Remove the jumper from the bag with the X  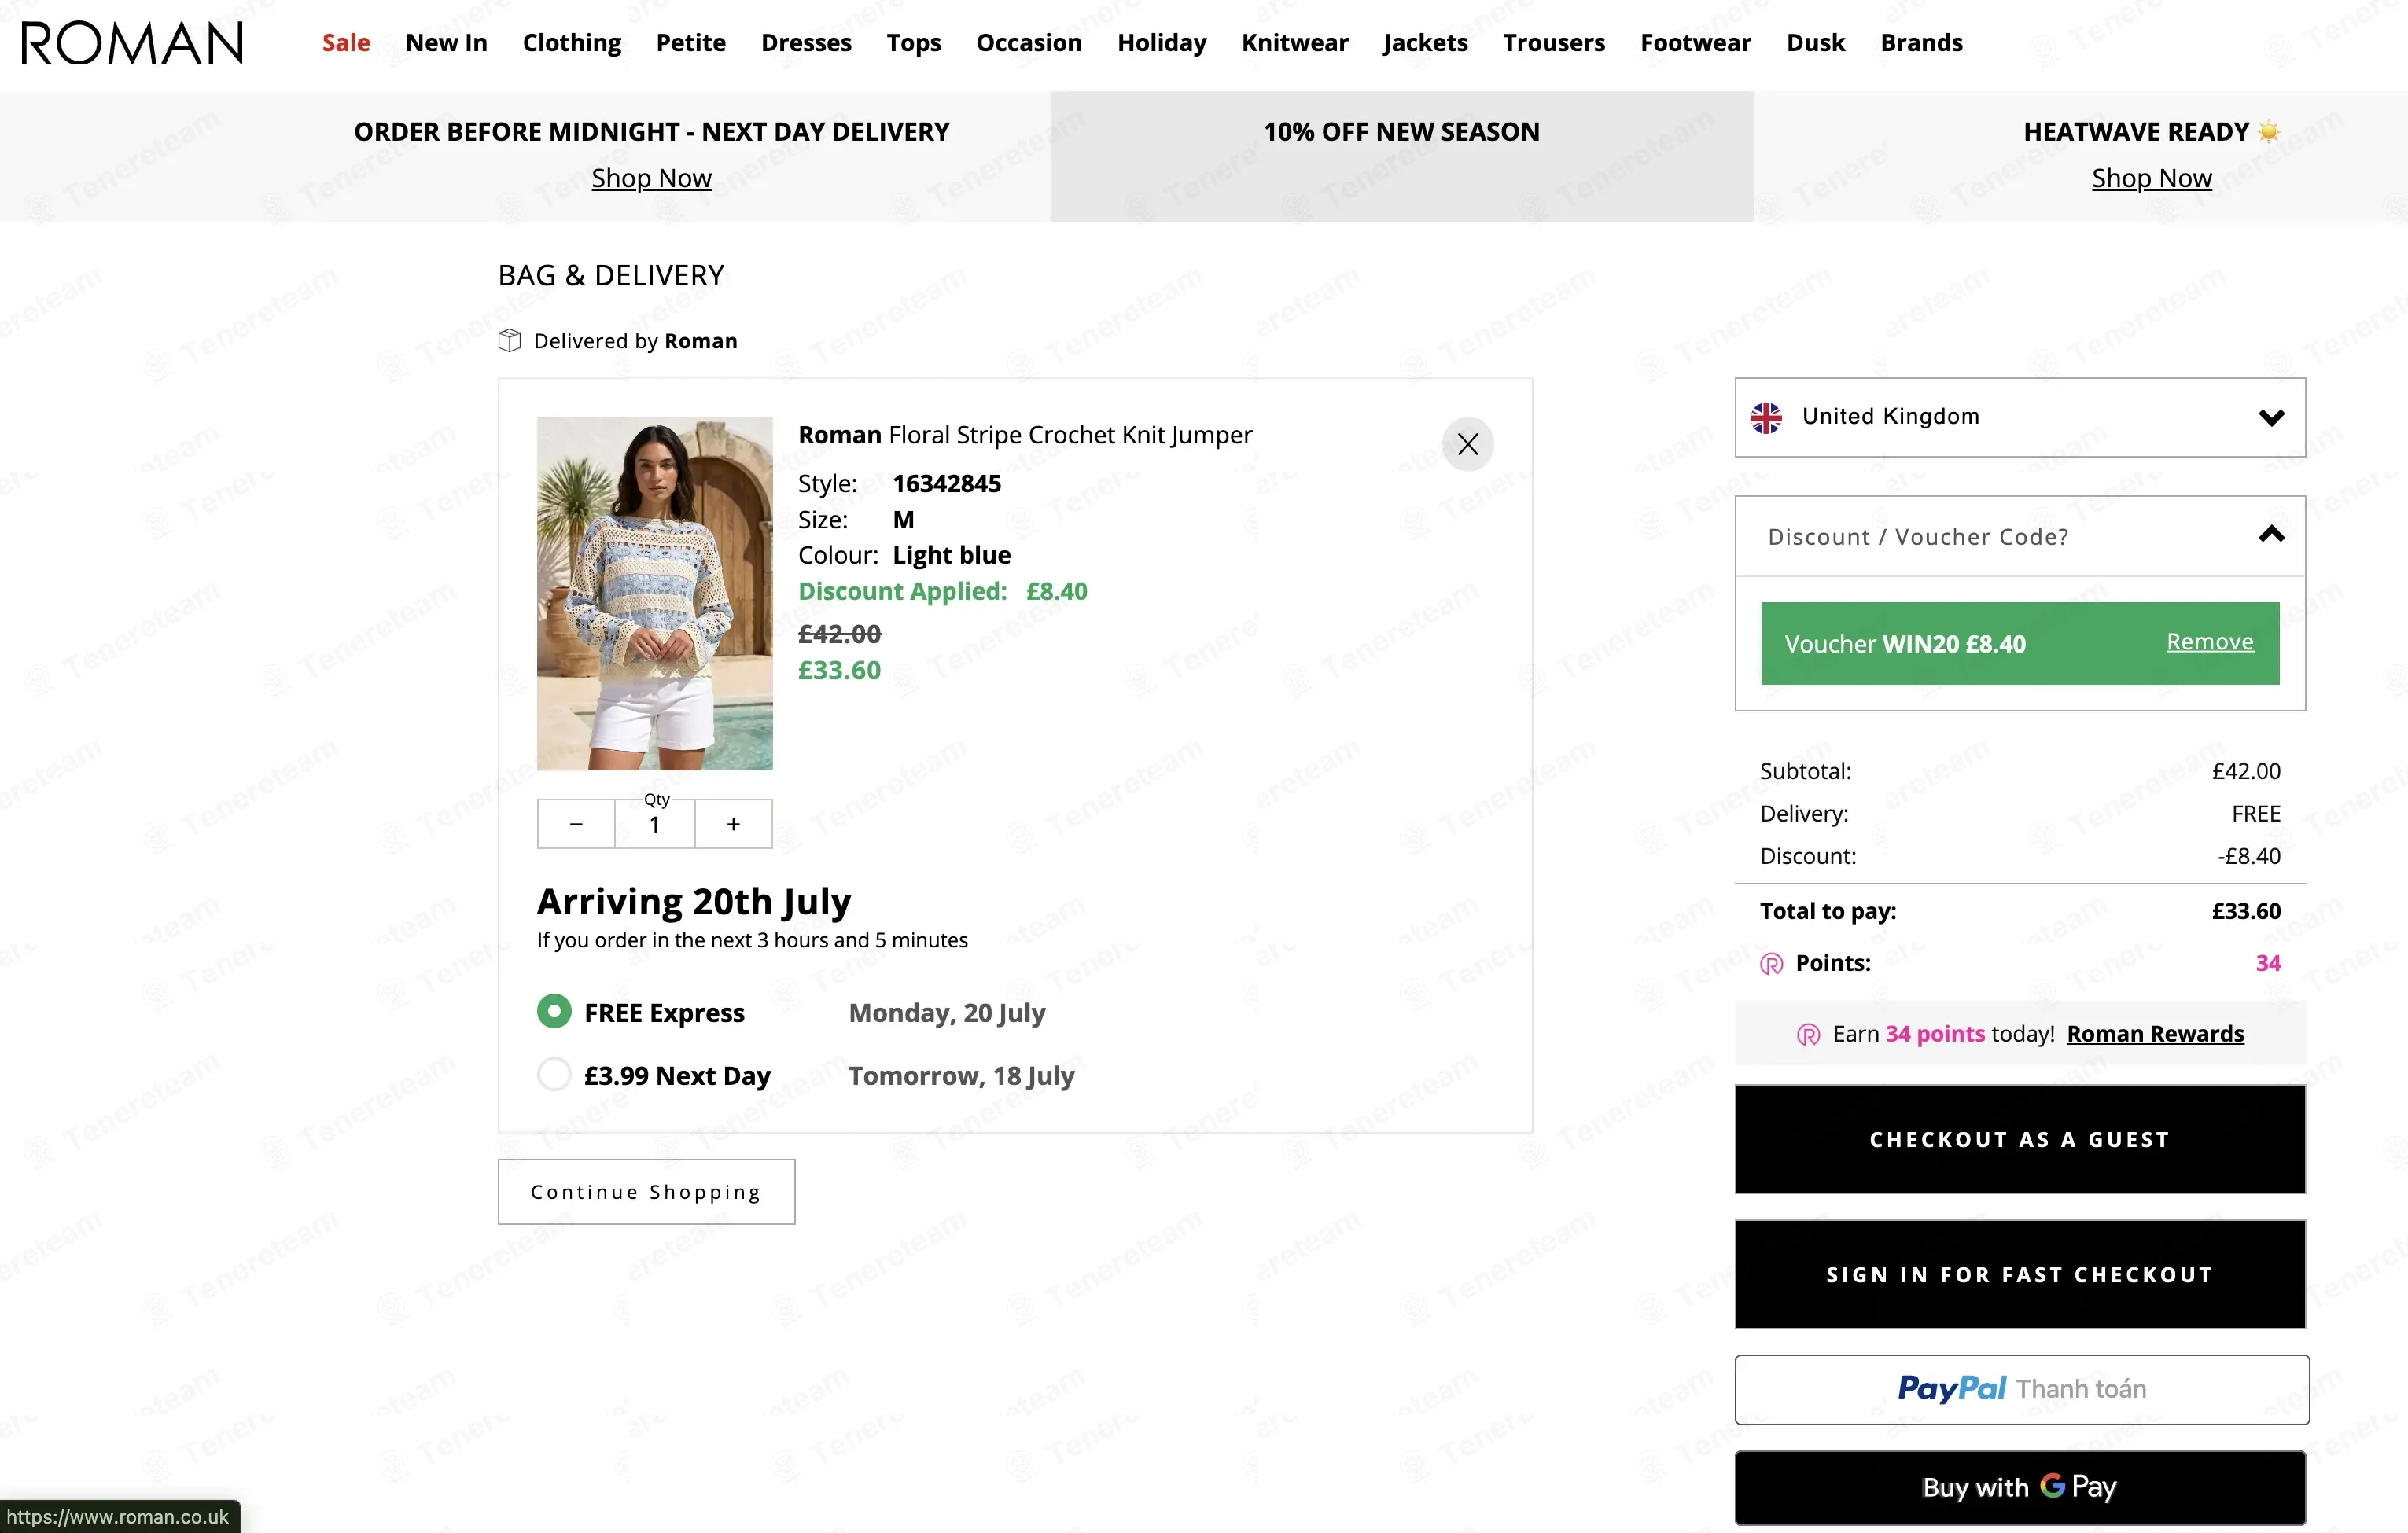[1467, 443]
